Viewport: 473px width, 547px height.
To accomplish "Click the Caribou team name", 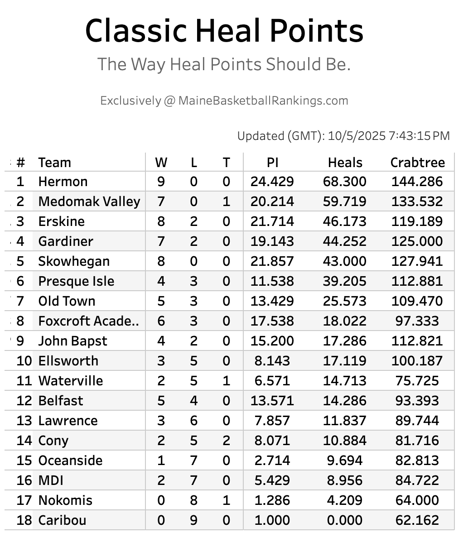I will coord(62,520).
